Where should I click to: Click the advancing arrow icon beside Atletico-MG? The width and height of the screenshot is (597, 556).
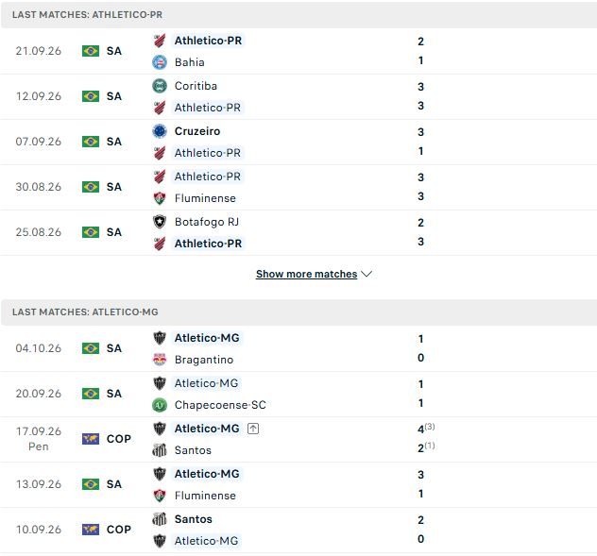(x=253, y=429)
